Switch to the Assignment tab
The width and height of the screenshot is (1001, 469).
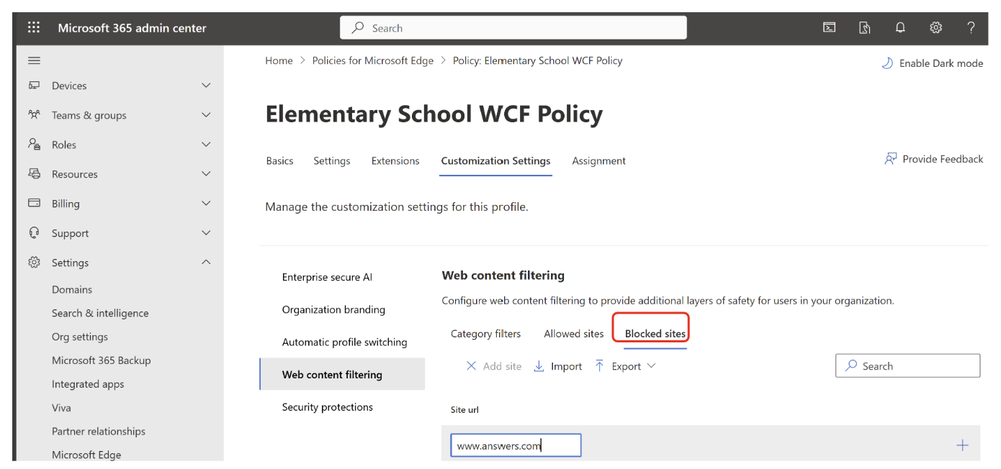(598, 160)
